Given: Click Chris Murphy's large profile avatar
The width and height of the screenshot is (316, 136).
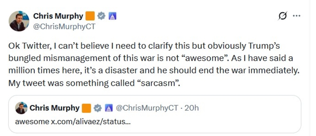Looking at the screenshot, I should click(x=19, y=21).
